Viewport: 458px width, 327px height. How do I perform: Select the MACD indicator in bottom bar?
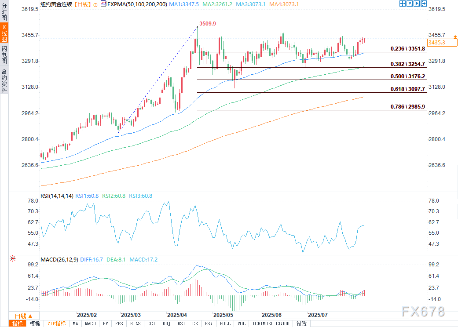[x=90, y=323]
